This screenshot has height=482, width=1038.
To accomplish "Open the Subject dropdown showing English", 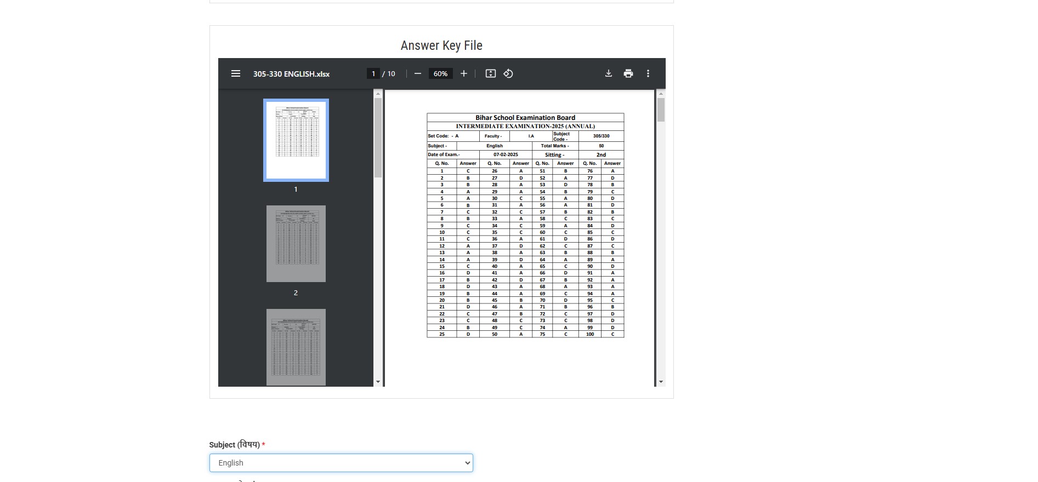I will (341, 463).
